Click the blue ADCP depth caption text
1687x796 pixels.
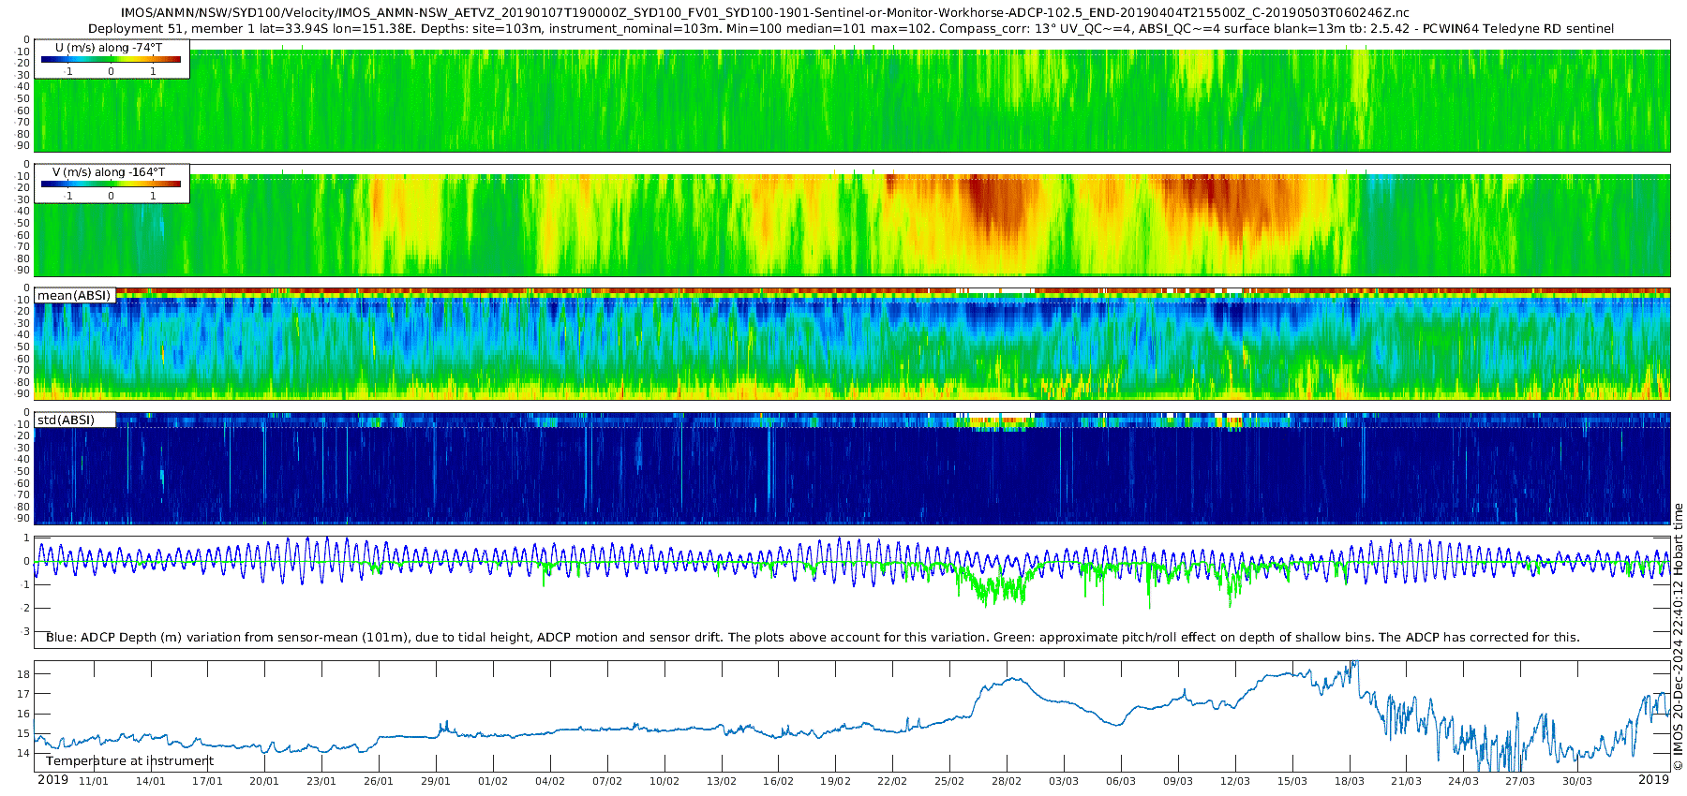coord(813,638)
